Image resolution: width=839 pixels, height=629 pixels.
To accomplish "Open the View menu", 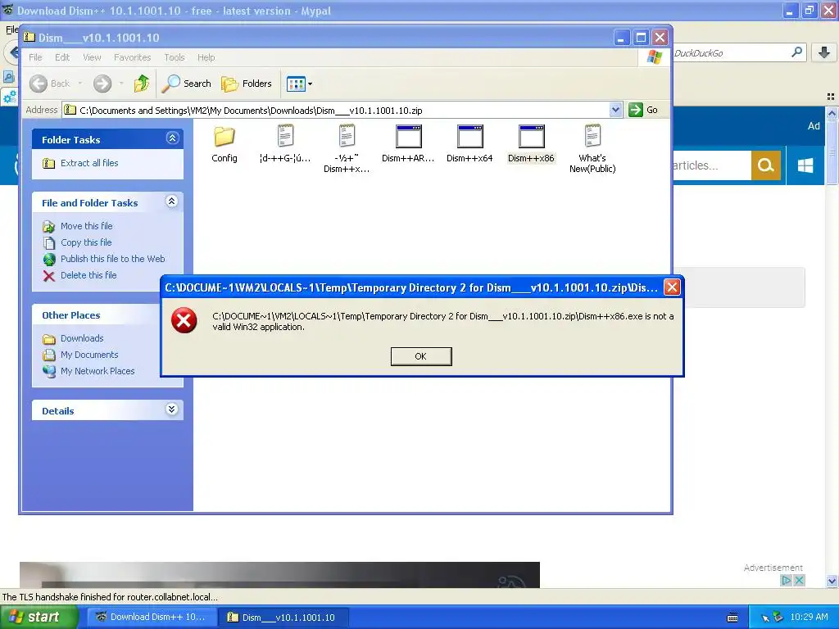I will tap(92, 57).
